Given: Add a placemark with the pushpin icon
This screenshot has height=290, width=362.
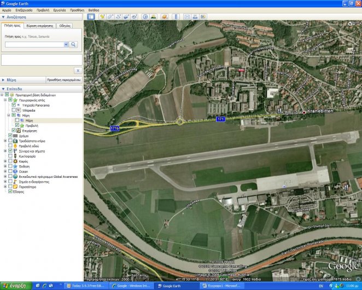Looking at the screenshot, I should pos(102,16).
